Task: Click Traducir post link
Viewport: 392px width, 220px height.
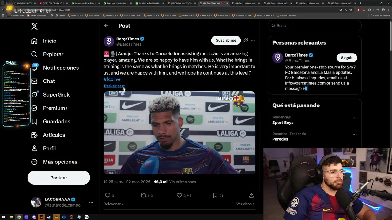Action: 114,86
